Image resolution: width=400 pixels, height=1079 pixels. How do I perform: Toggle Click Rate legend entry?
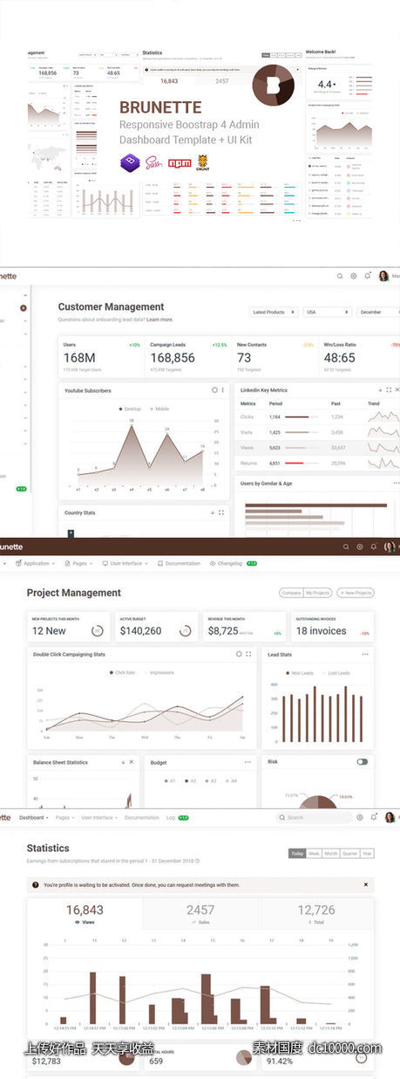(121, 673)
